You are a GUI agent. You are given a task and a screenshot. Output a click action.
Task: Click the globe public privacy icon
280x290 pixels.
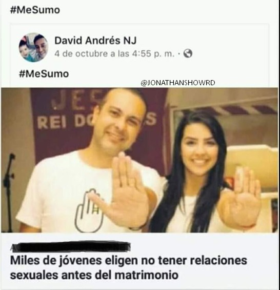click(x=188, y=53)
